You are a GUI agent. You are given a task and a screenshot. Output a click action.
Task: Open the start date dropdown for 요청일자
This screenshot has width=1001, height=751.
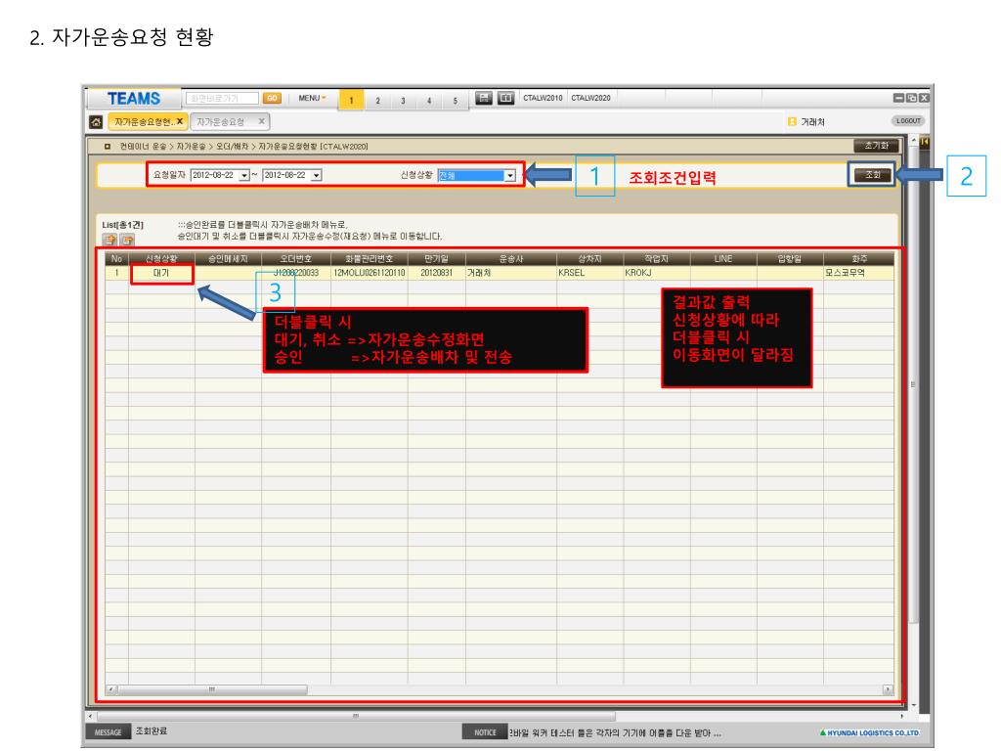pyautogui.click(x=243, y=175)
